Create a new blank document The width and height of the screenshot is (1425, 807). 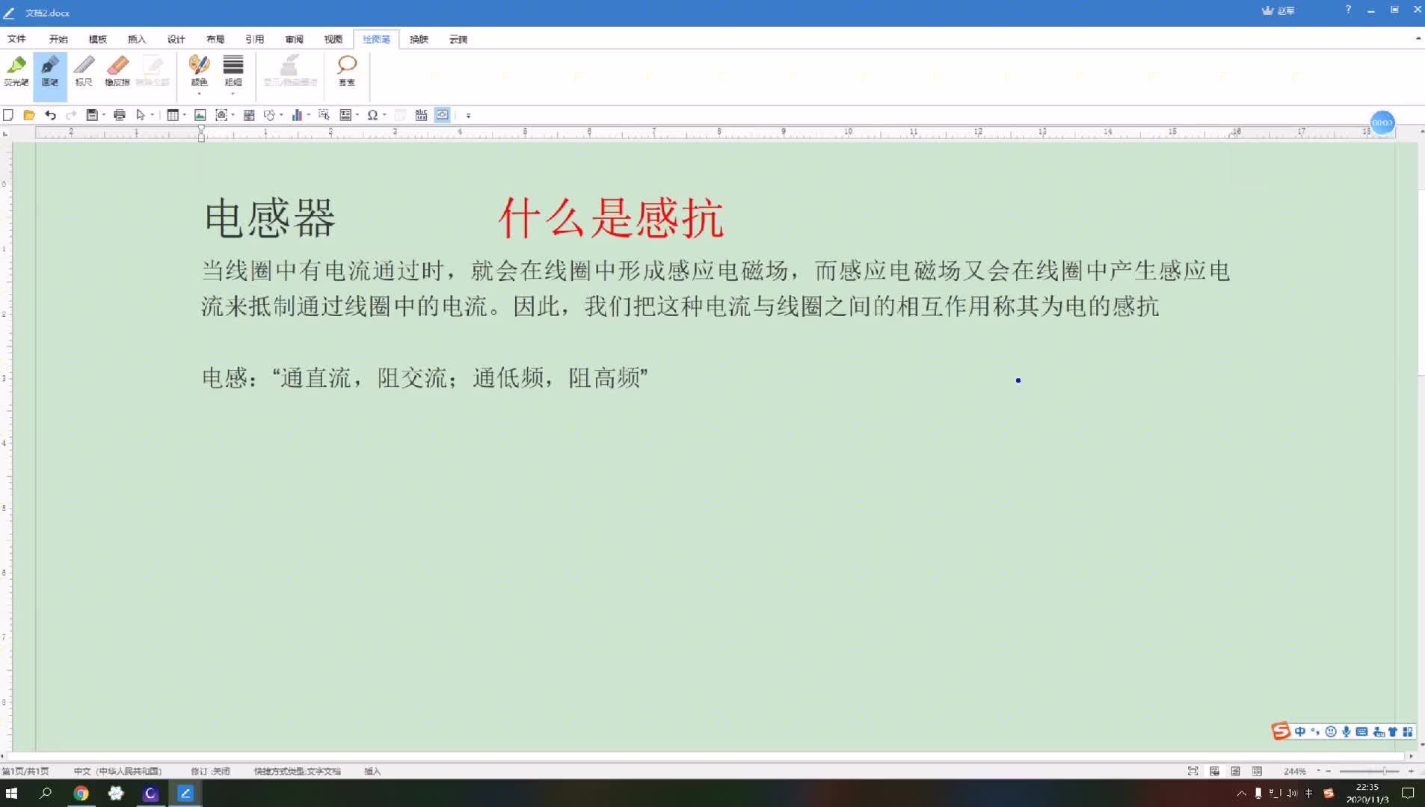click(8, 115)
